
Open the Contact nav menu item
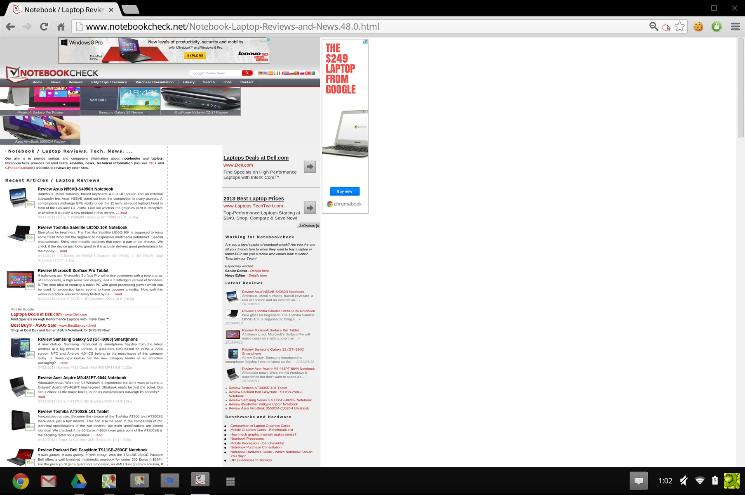tap(247, 82)
